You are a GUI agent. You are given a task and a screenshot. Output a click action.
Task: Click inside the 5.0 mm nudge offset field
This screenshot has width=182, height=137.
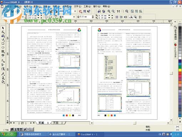85,17
